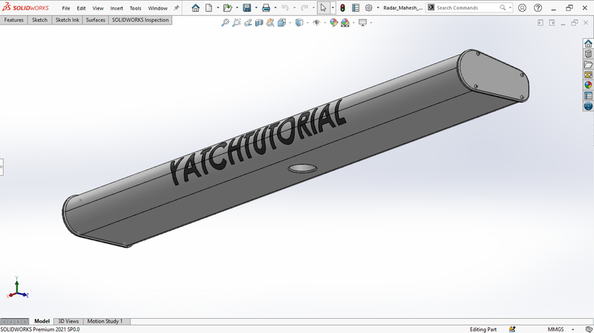
Task: Switch to SOLIDWORKS Inspection tab
Action: click(x=140, y=20)
